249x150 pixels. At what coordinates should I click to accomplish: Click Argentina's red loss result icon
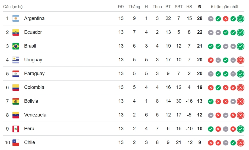coord(226,19)
